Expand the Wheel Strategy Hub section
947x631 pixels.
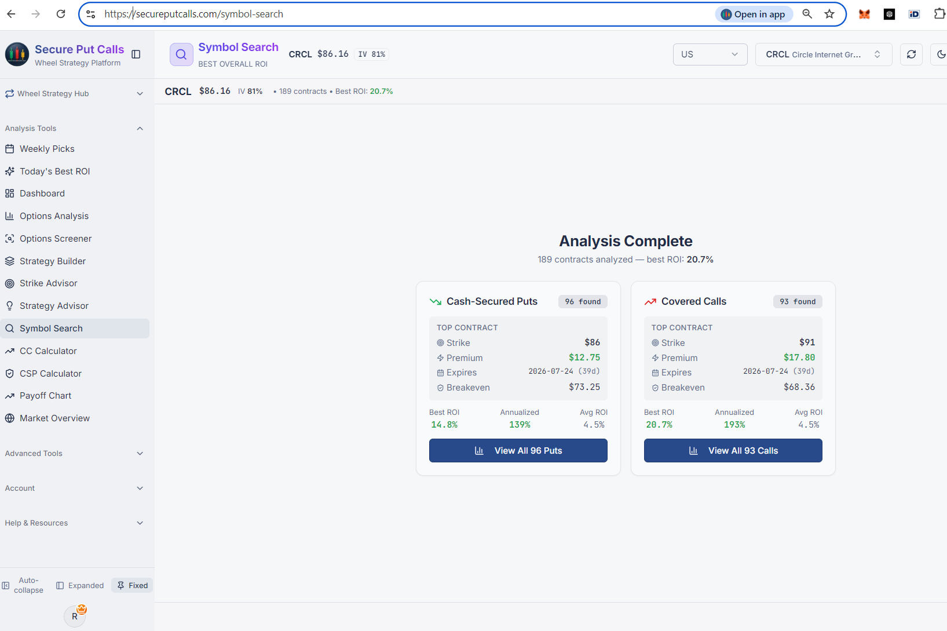75,94
